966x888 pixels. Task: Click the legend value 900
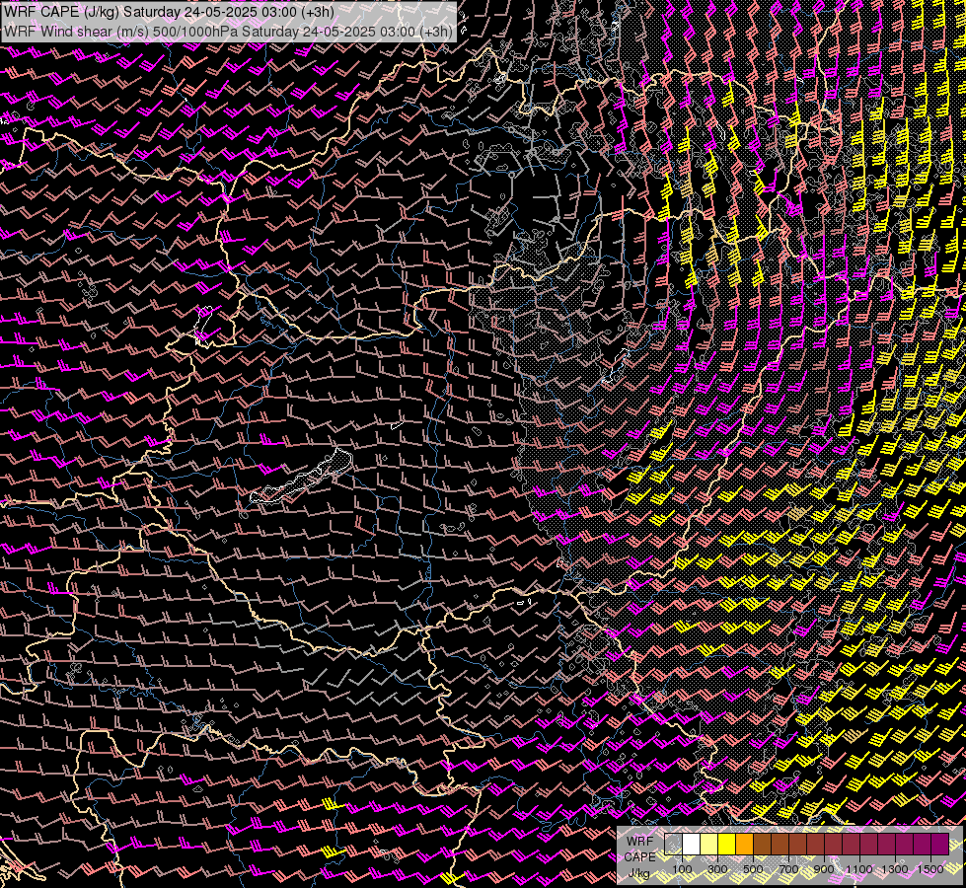824,869
